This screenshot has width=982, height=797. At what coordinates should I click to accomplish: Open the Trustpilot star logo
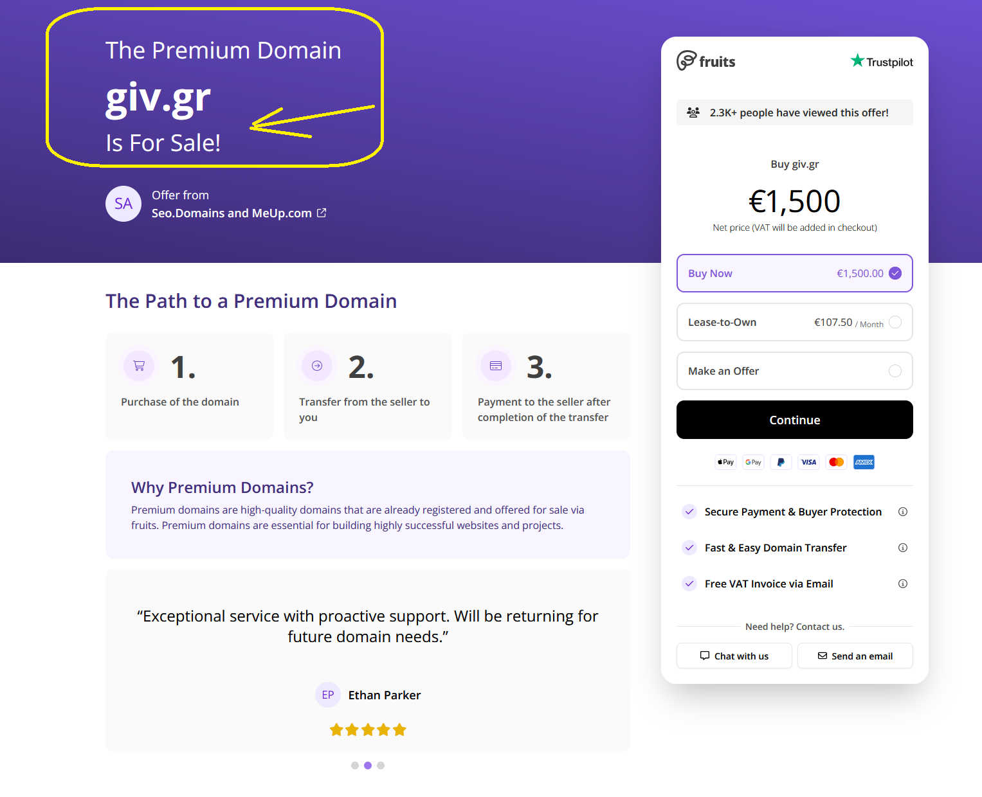(857, 60)
